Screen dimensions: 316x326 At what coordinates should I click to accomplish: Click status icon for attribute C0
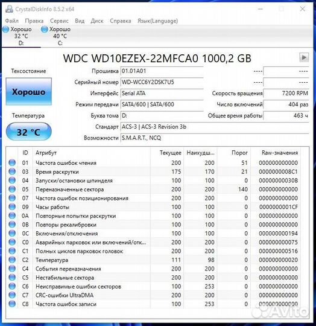click(12, 242)
